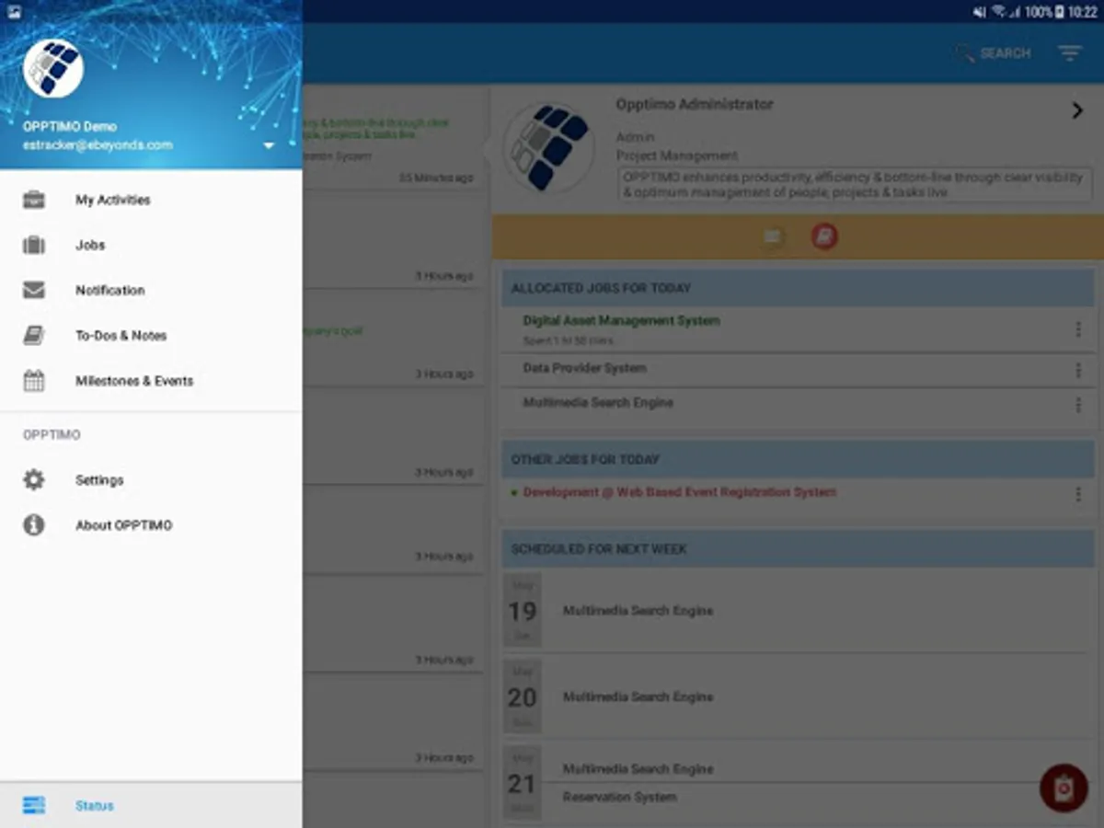This screenshot has width=1104, height=828.
Task: Click the Wi-Fi icon in status bar
Action: point(998,12)
